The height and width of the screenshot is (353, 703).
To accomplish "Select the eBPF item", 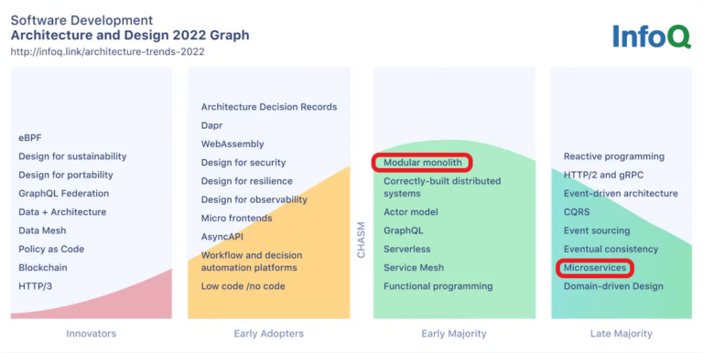I will click(30, 138).
